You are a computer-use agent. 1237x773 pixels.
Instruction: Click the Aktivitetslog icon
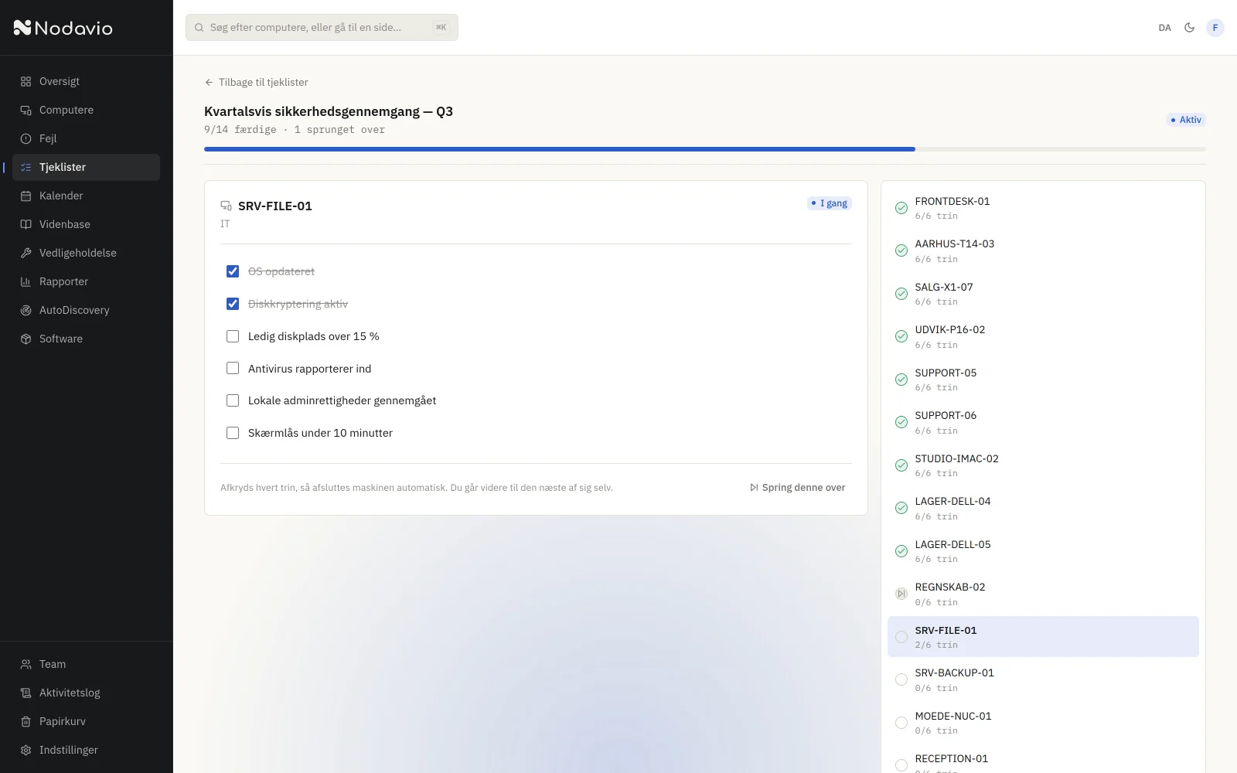(26, 693)
